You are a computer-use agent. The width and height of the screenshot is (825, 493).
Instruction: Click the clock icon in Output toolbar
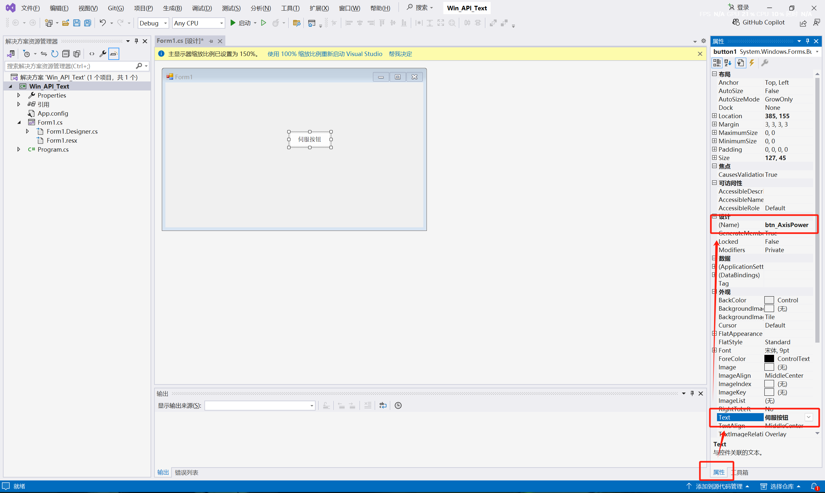pyautogui.click(x=398, y=405)
